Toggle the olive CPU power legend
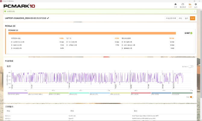Image resolution: width=202 pixels, height=121 pixels. tap(120, 94)
